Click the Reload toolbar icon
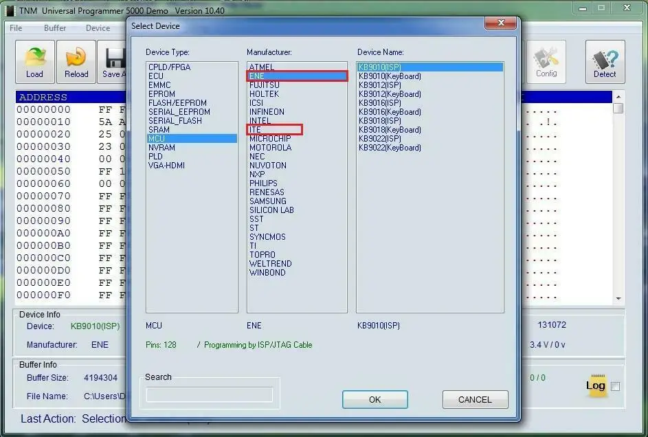This screenshot has width=648, height=437. (76, 62)
